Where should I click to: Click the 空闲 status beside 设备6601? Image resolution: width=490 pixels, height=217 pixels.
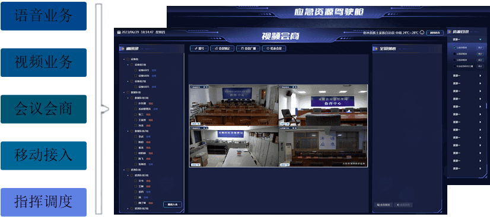pyautogui.click(x=154, y=70)
